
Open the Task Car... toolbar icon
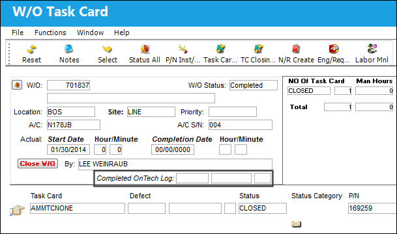click(220, 49)
